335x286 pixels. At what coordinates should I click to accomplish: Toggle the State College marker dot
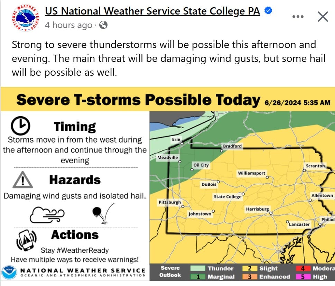coord(243,194)
